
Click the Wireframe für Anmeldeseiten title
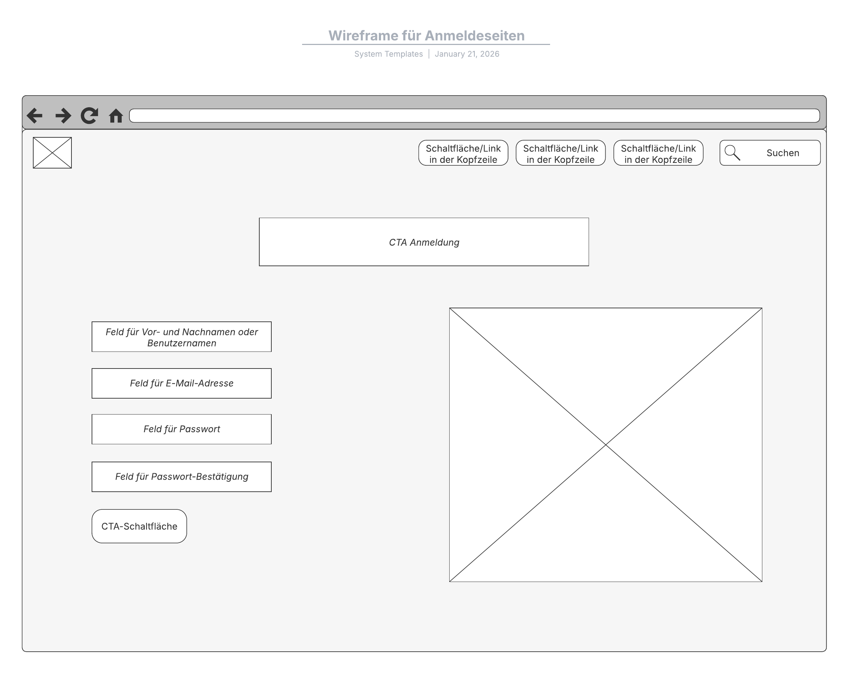[x=427, y=36]
